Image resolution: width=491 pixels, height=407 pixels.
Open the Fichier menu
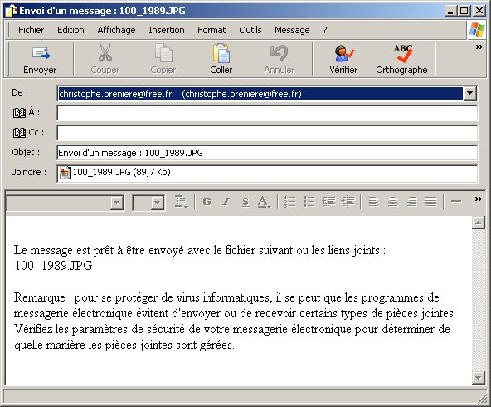[31, 30]
